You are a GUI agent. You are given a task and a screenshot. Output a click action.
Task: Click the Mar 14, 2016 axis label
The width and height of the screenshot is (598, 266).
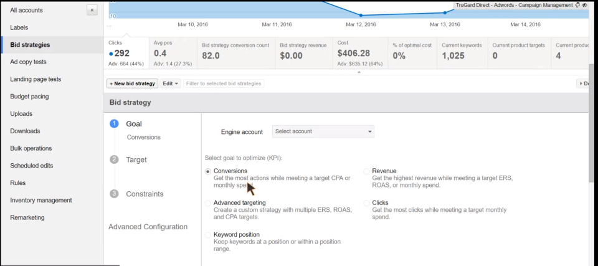pyautogui.click(x=525, y=24)
